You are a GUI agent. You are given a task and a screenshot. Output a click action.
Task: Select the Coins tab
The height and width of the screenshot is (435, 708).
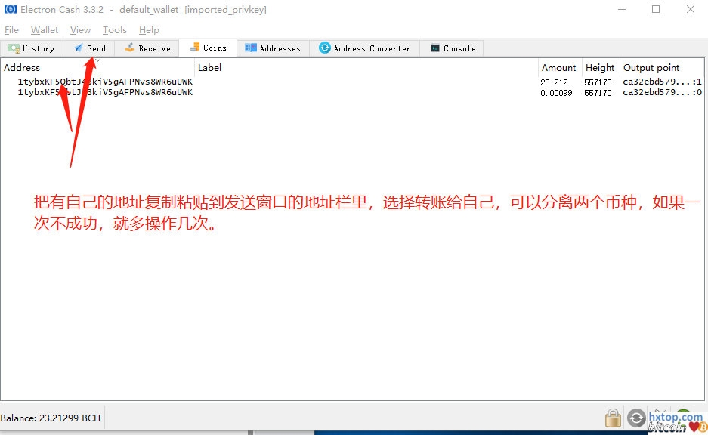coord(208,48)
